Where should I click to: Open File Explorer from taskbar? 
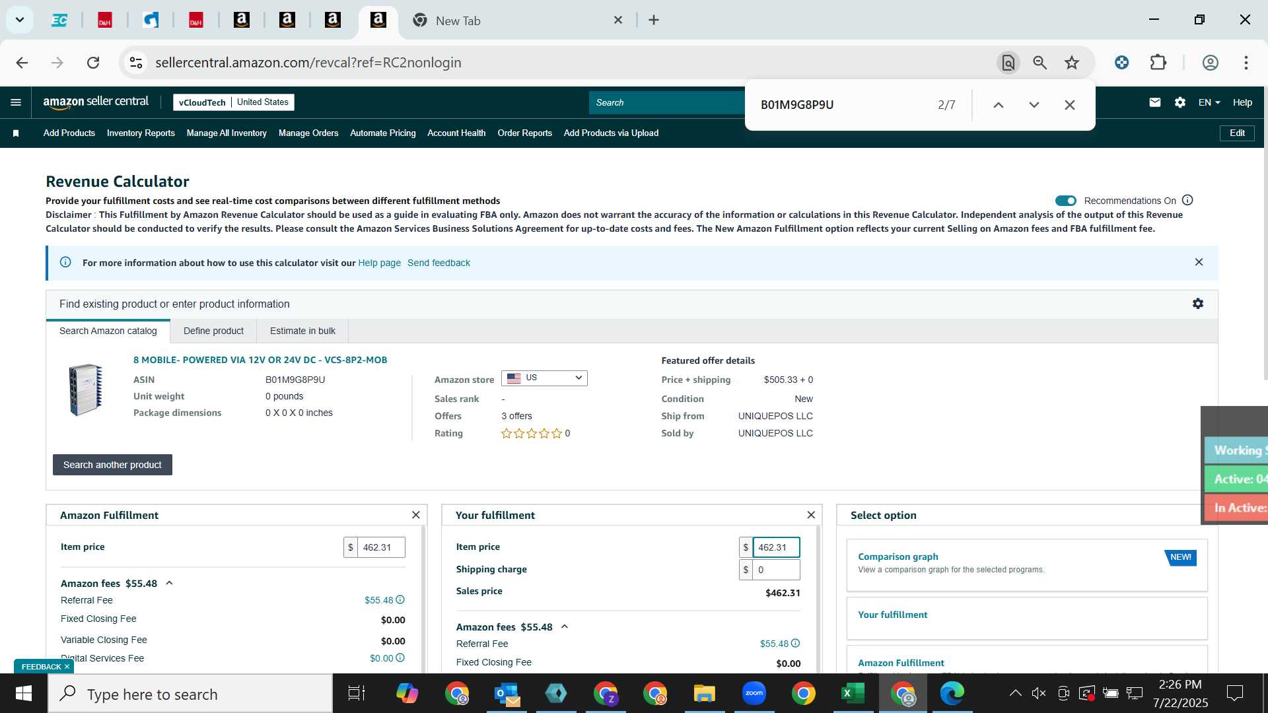pyautogui.click(x=704, y=694)
